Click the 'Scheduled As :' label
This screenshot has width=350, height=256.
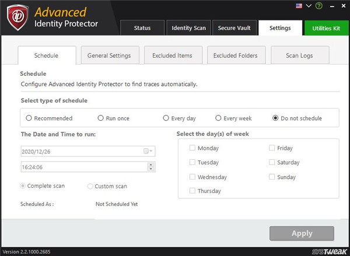click(x=37, y=204)
